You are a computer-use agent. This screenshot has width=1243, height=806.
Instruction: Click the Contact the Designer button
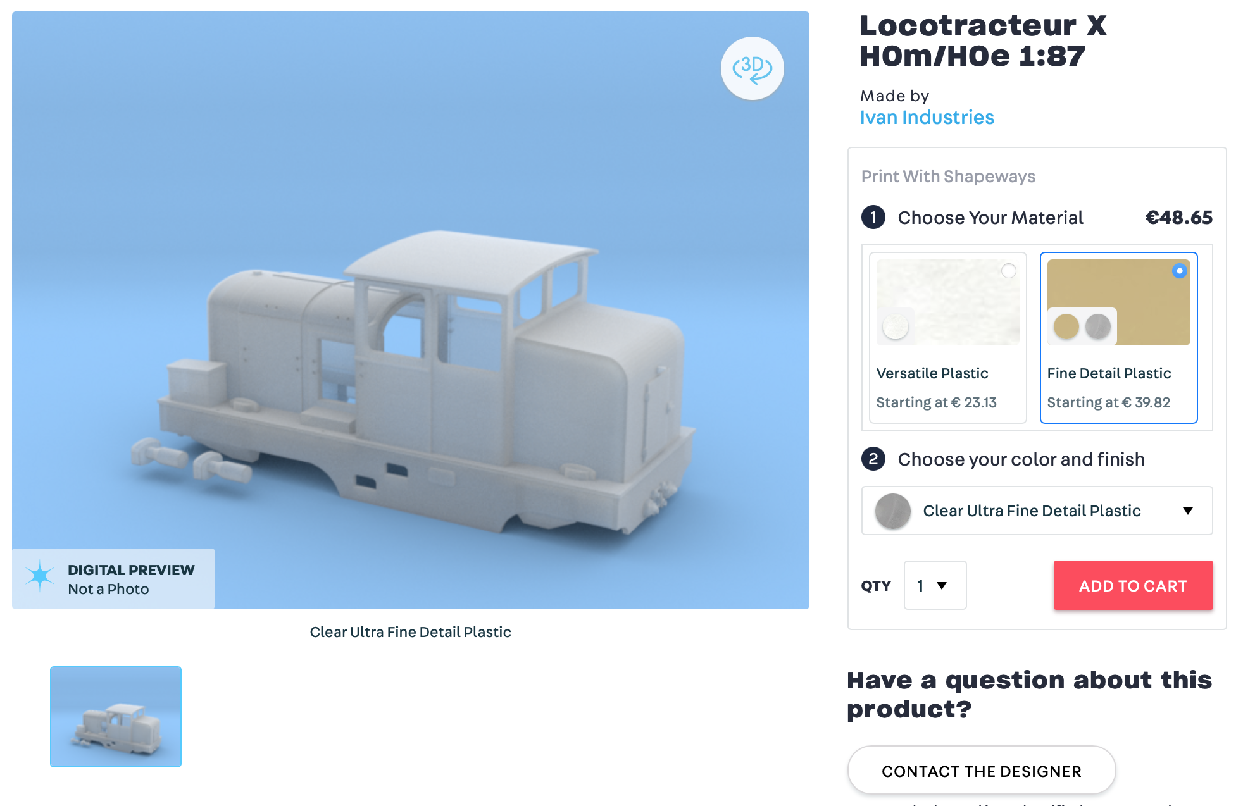[x=982, y=771]
